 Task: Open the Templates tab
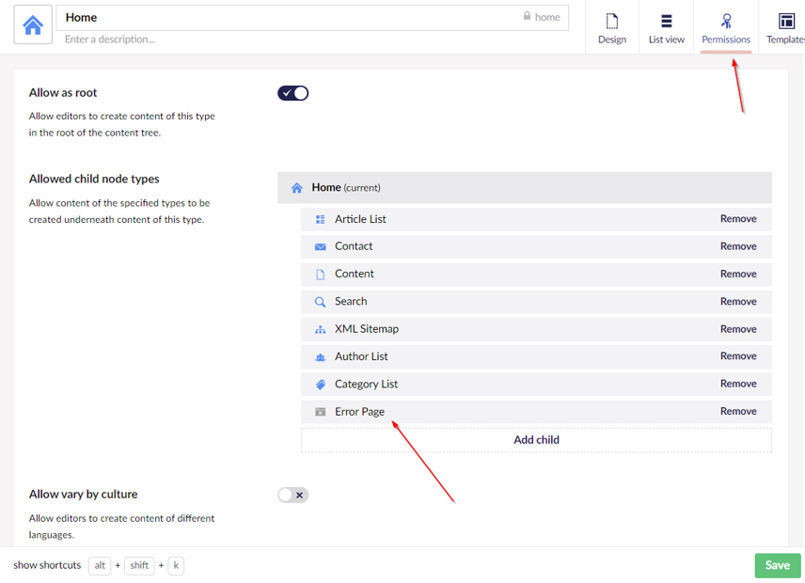pos(784,27)
